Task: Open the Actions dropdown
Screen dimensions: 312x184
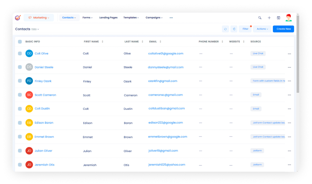Action: (262, 29)
